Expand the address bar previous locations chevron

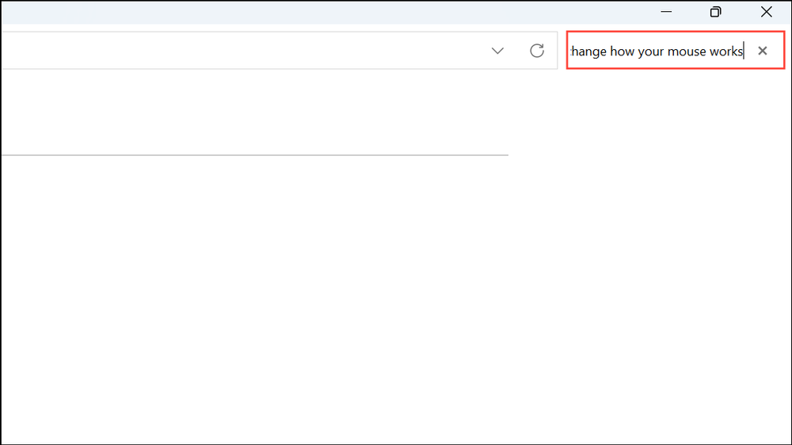[x=497, y=51]
